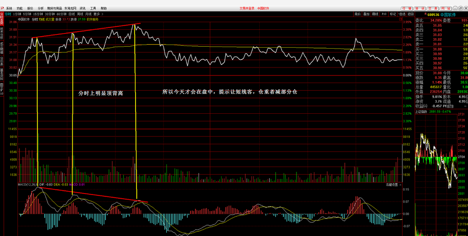
Task: Select the 分时走势 left sidebar tab
Action: 2,19
